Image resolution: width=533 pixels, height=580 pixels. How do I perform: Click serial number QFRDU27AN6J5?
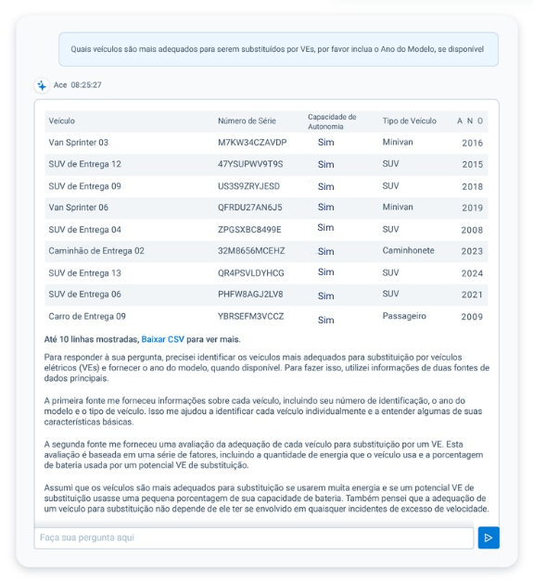[x=250, y=208]
